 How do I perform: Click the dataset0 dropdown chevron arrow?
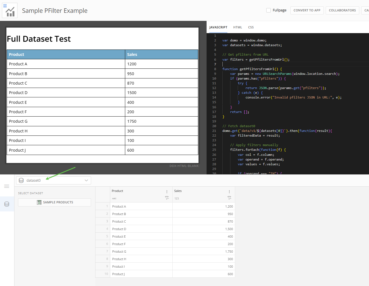click(86, 180)
